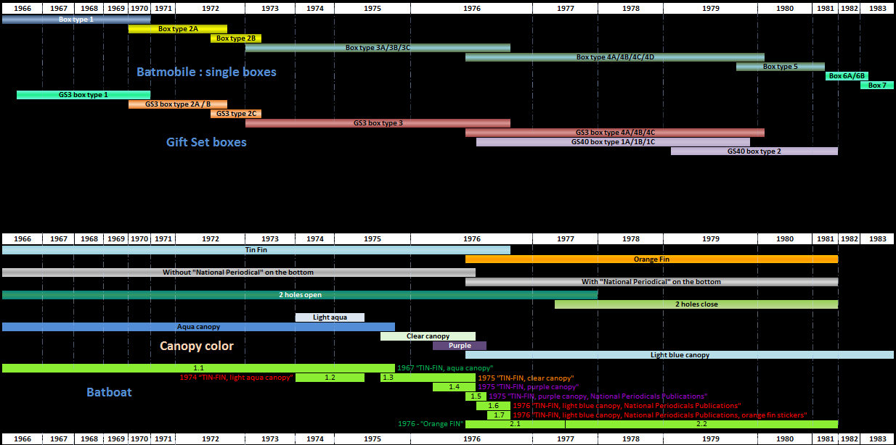896x445 pixels.
Task: Click the "GS3 box type 2A / B" bar
Action: [x=178, y=104]
